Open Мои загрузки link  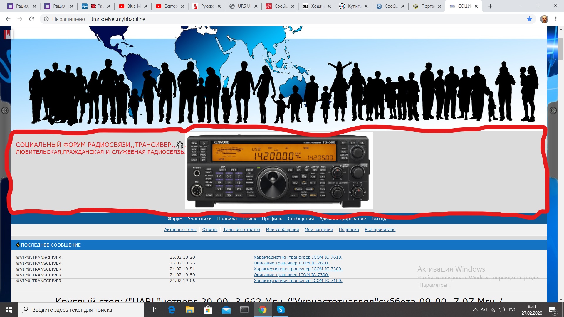[319, 230]
